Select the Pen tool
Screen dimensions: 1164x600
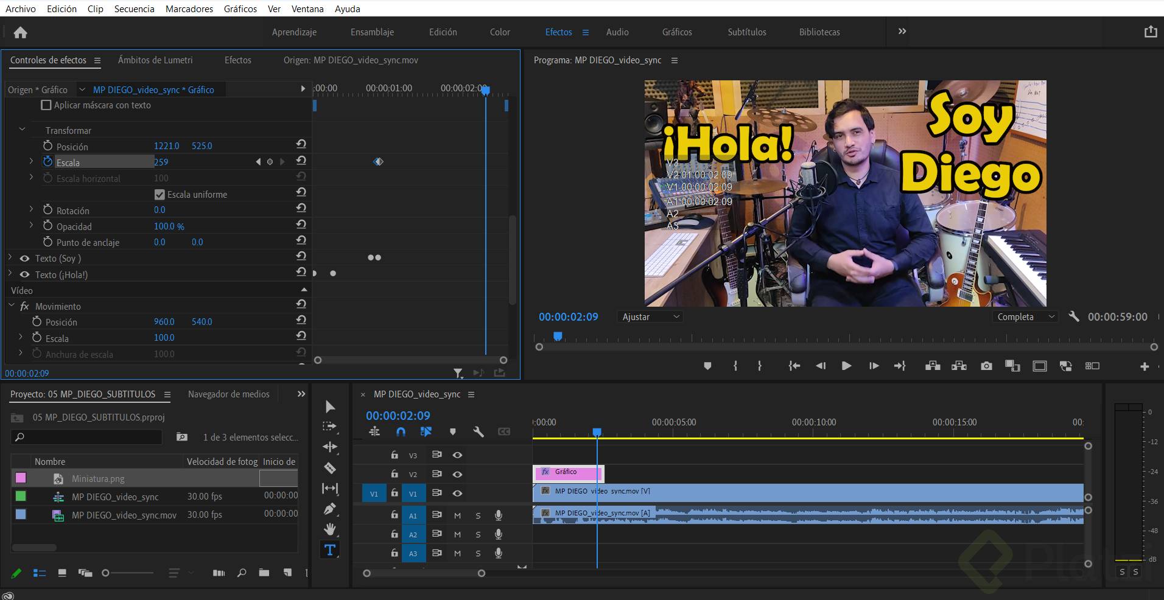click(330, 509)
